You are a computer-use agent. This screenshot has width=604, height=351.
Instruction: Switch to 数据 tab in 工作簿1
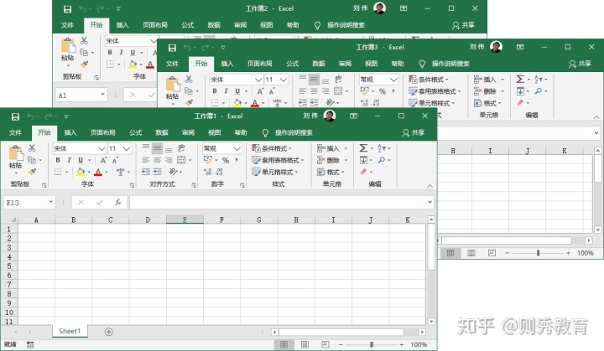162,132
